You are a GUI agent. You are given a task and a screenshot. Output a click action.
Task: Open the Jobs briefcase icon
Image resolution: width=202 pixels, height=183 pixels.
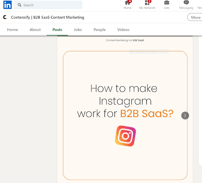pyautogui.click(x=166, y=3)
